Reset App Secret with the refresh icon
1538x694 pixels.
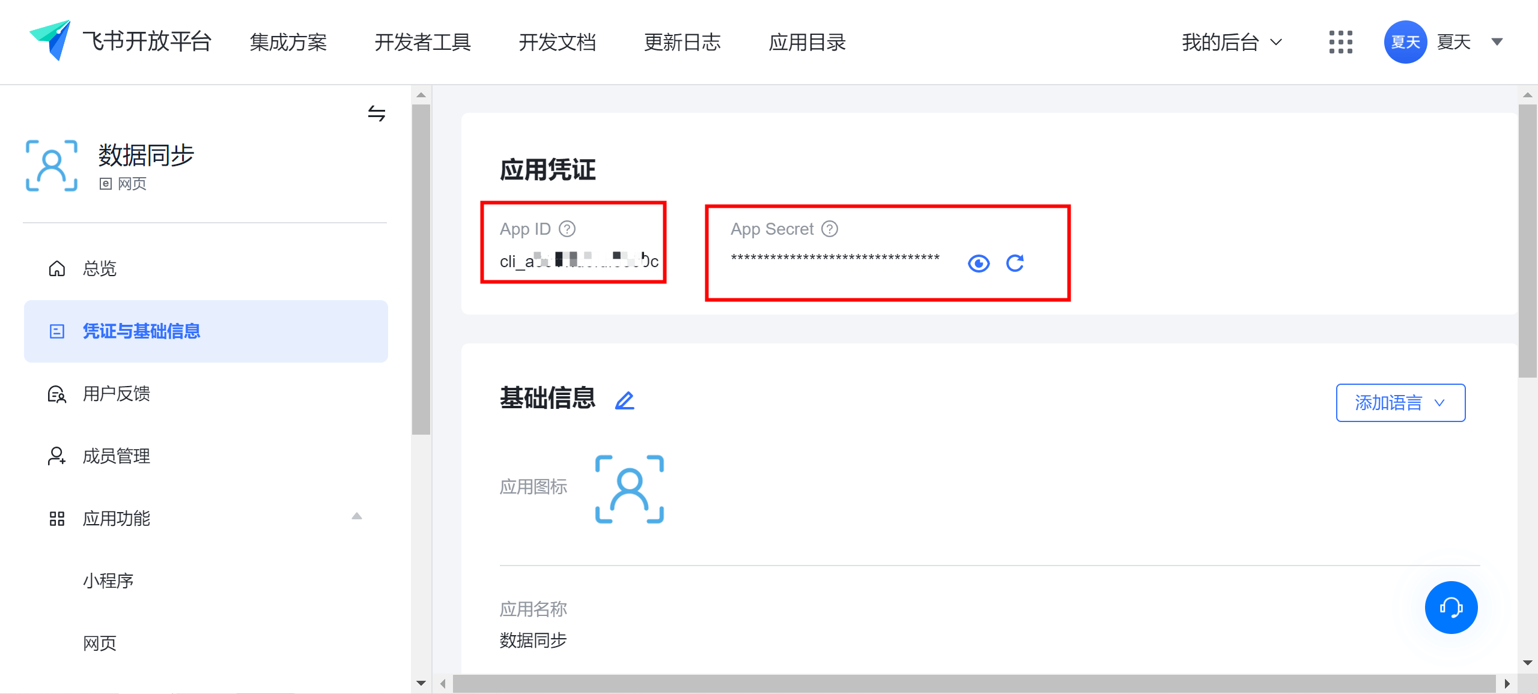(x=1015, y=263)
